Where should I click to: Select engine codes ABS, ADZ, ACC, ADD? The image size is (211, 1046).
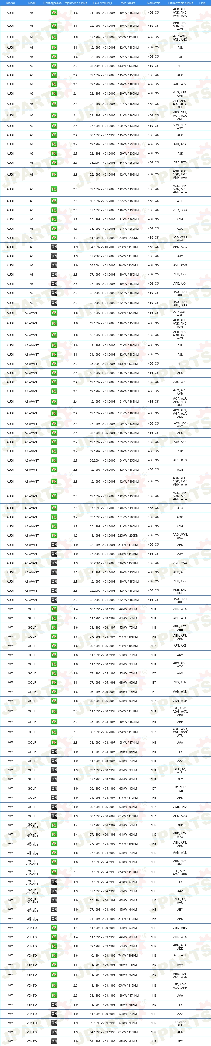coord(180,975)
